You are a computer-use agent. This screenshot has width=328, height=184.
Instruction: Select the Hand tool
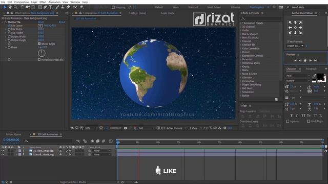(x=10, y=7)
